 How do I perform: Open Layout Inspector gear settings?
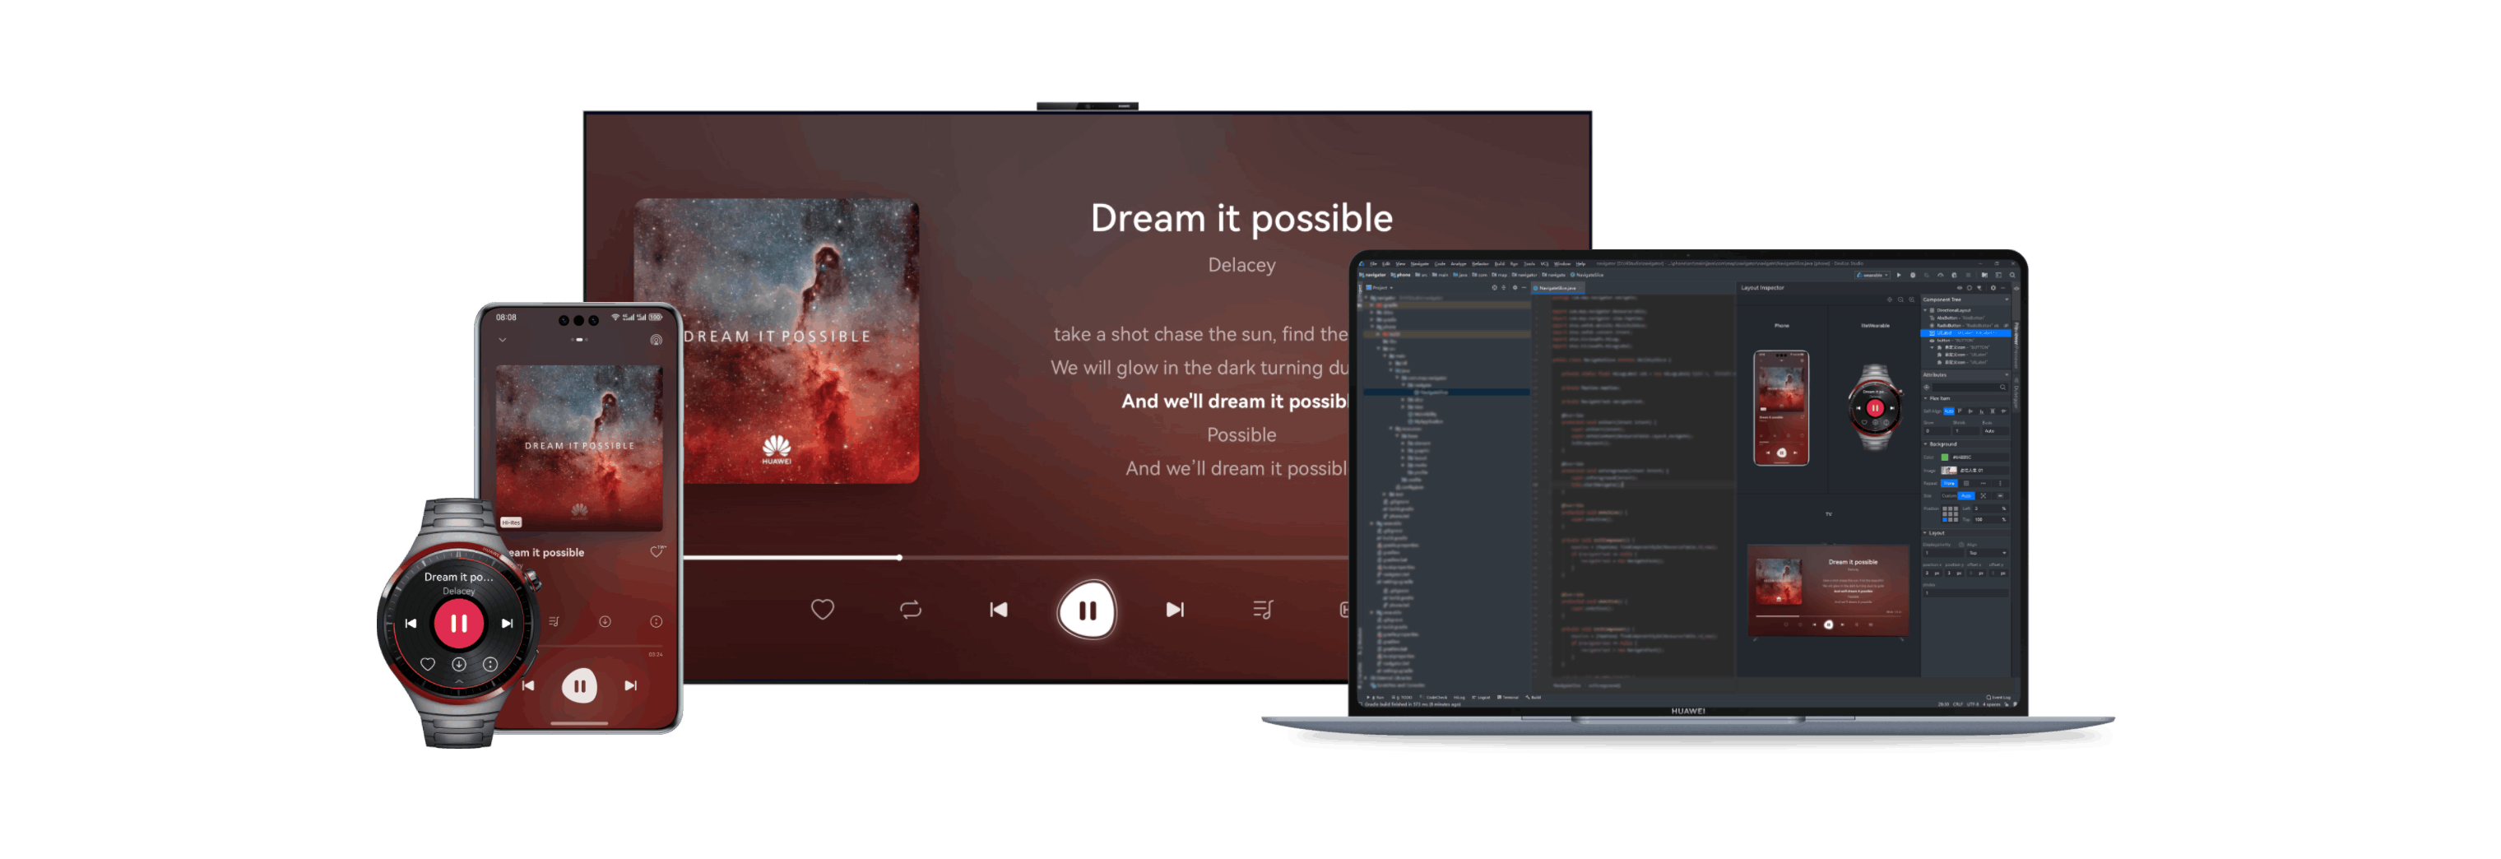click(1993, 288)
